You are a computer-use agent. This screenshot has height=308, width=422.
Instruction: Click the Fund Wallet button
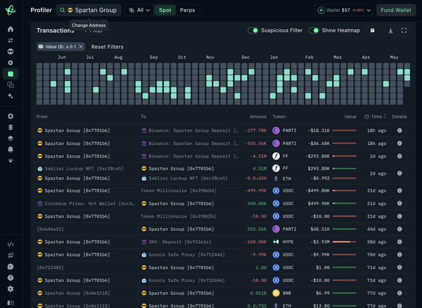pos(396,10)
